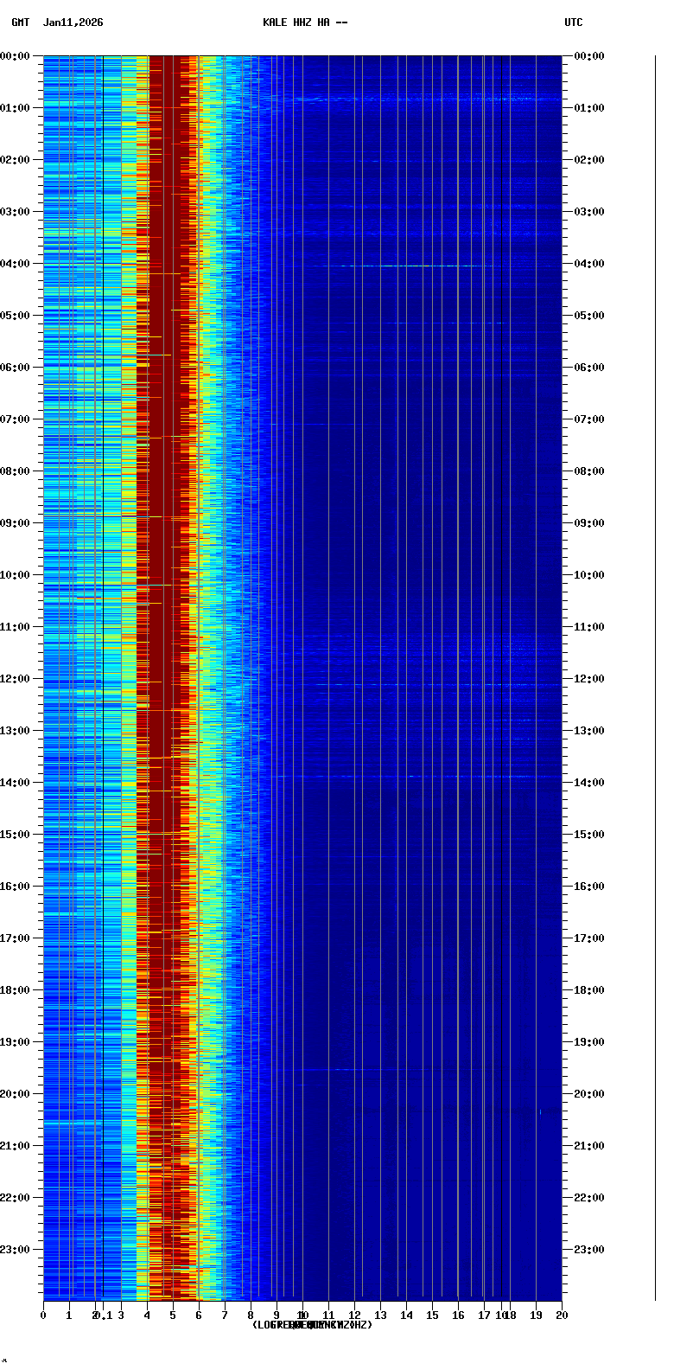
Task: Click the 12:00 time label on left axis
Action: 16,679
